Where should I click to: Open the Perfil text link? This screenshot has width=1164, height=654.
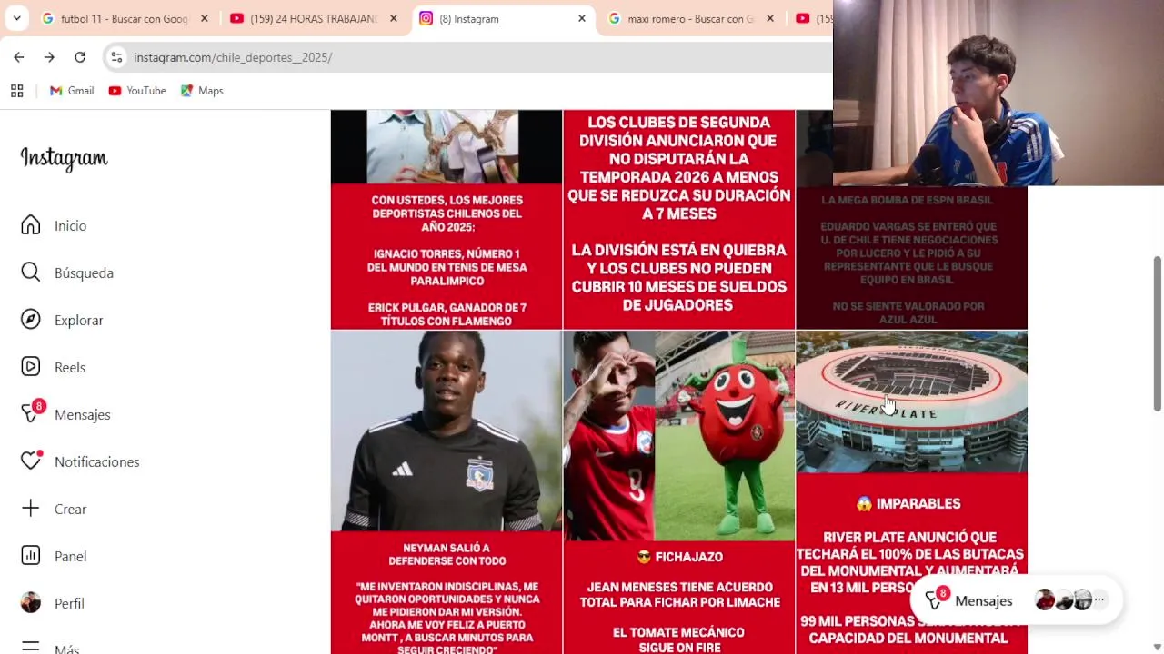click(69, 603)
